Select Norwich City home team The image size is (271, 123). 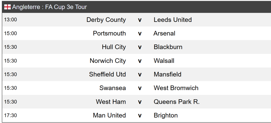tap(108, 61)
